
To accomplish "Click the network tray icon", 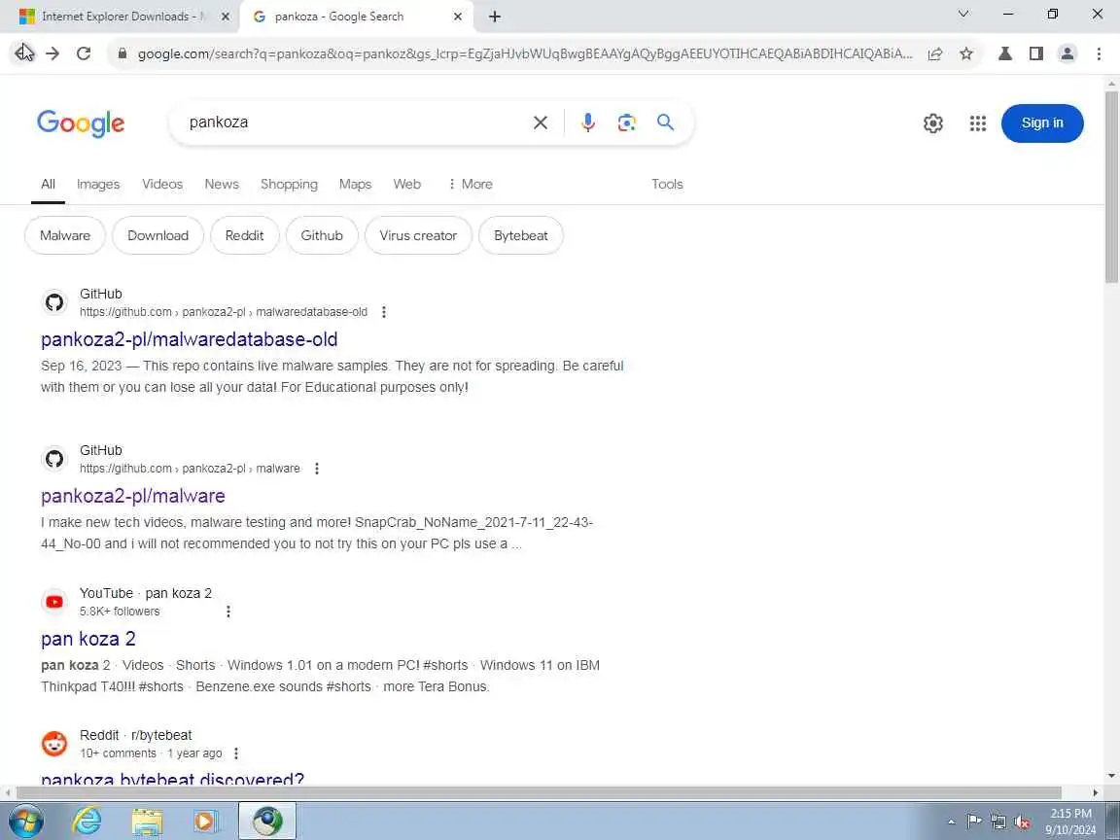I will pyautogui.click(x=997, y=822).
